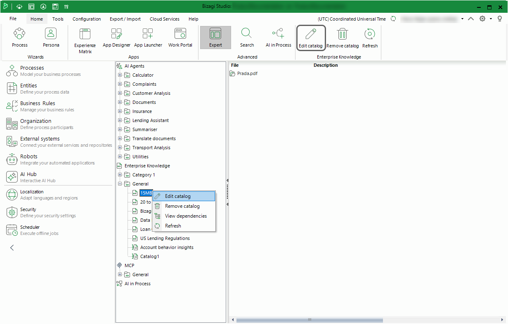Choose Refresh in context menu

click(184, 226)
